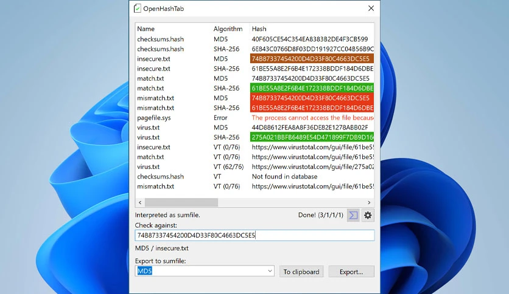
Task: Click the To clipboard button
Action: pos(301,272)
